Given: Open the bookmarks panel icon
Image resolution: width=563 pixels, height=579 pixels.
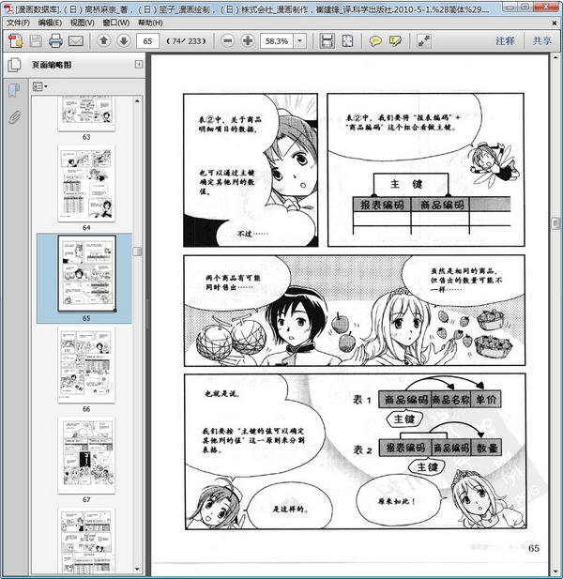Looking at the screenshot, I should point(14,90).
